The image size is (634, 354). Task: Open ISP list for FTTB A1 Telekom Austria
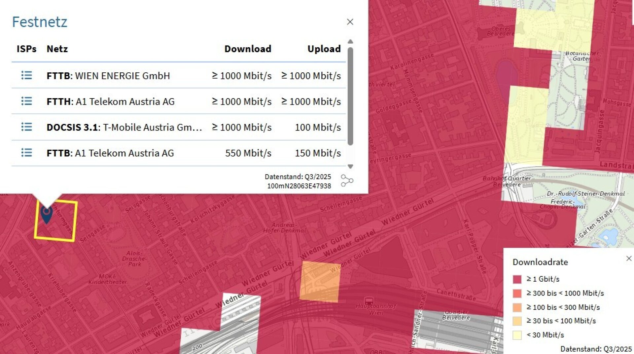27,153
